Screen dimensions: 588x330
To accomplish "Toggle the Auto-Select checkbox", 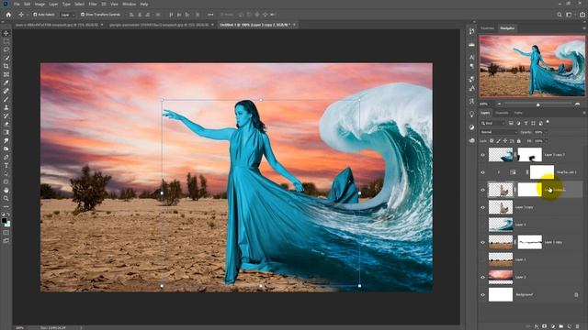I will pos(35,15).
